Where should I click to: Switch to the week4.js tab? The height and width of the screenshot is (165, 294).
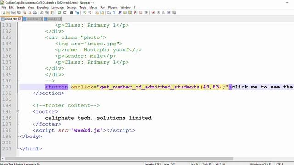click(52, 19)
